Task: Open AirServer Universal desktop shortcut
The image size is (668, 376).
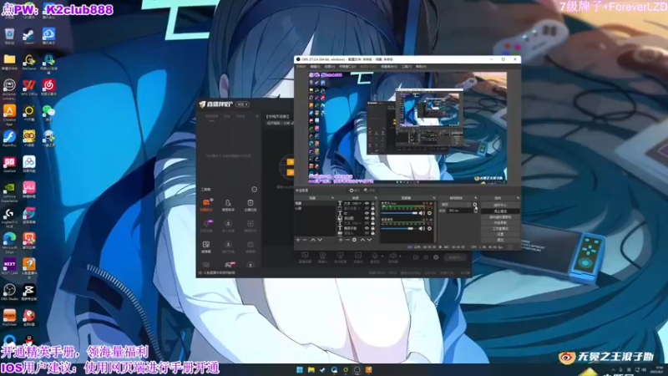Action: click(x=9, y=89)
